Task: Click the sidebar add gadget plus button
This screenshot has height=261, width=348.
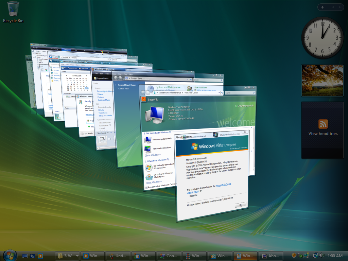Action: (322, 7)
